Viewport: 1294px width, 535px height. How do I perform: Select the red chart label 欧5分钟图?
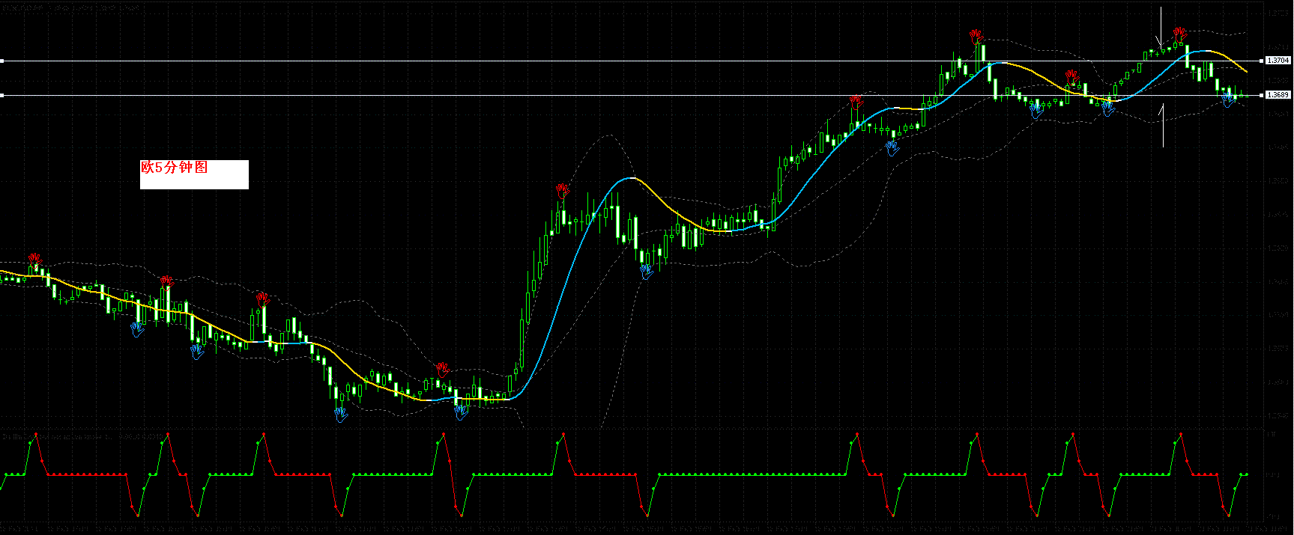(175, 168)
